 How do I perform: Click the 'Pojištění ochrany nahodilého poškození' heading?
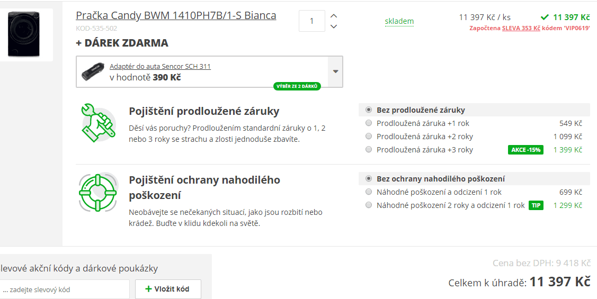204,187
